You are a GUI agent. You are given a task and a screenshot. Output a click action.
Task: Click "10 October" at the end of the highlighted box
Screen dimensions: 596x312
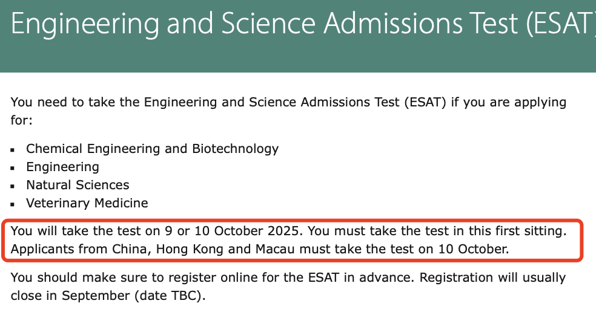point(473,249)
